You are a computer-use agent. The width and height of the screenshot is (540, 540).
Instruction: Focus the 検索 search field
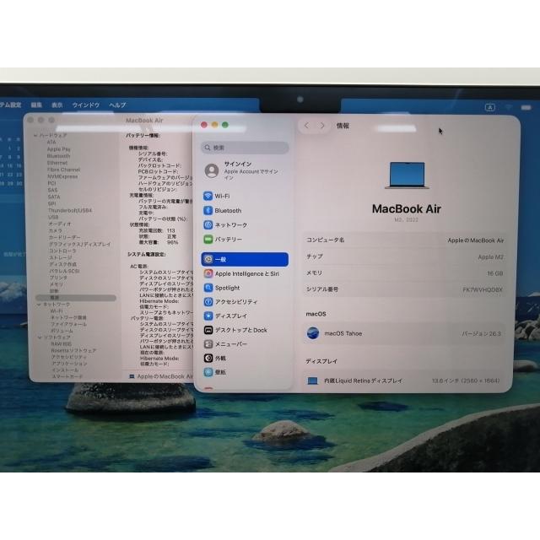(x=245, y=148)
